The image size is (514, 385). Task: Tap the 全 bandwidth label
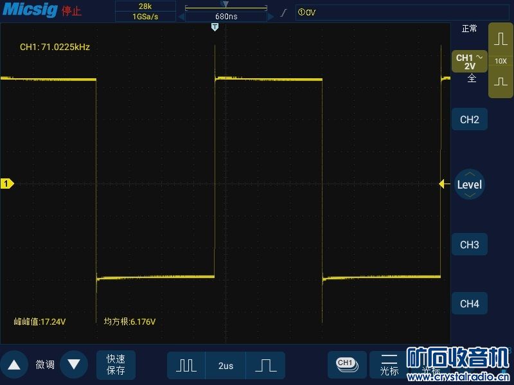(472, 78)
